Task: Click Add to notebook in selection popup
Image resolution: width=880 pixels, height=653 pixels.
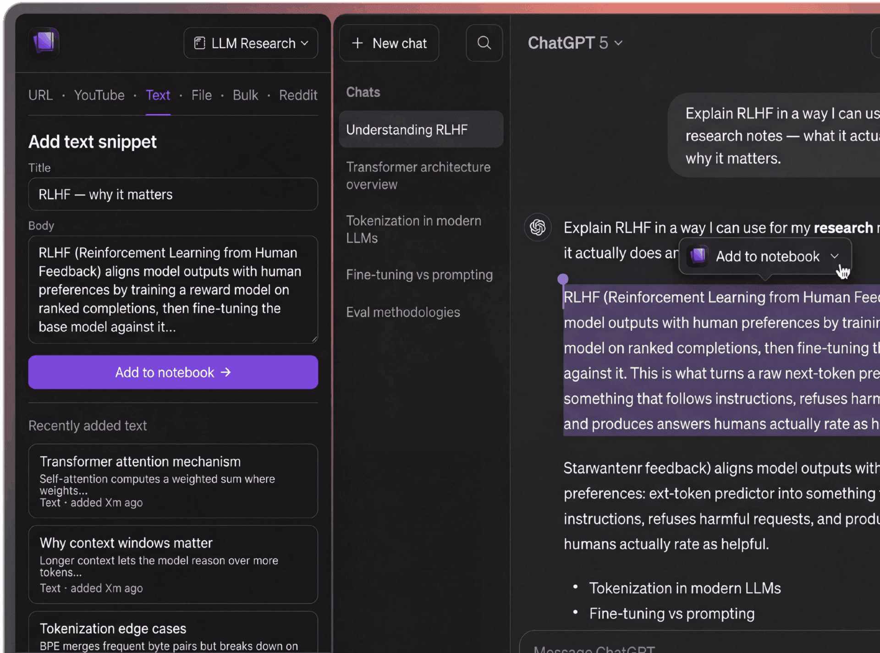Action: (767, 256)
